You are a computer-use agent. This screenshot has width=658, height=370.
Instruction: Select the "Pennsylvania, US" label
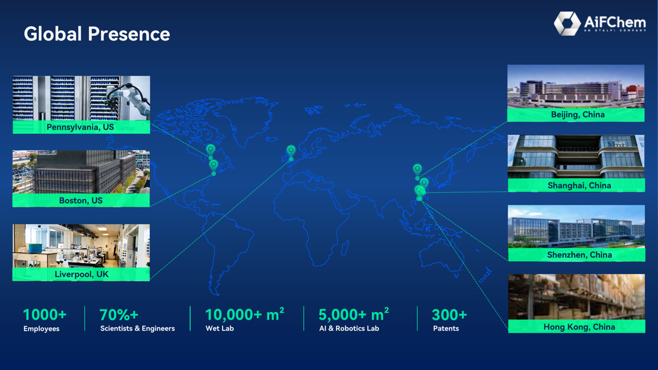(x=81, y=127)
